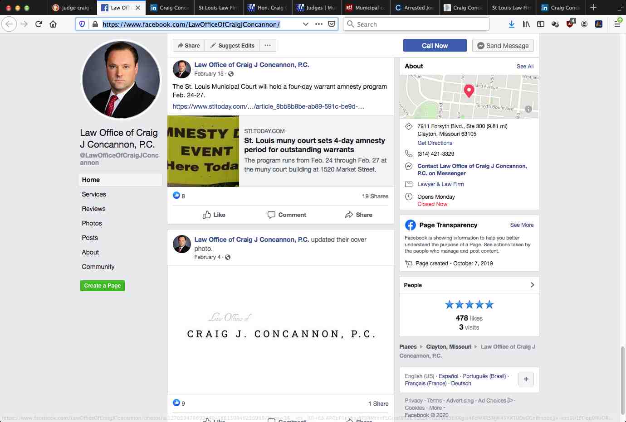
Task: Click Get Directions link
Action: tap(435, 143)
